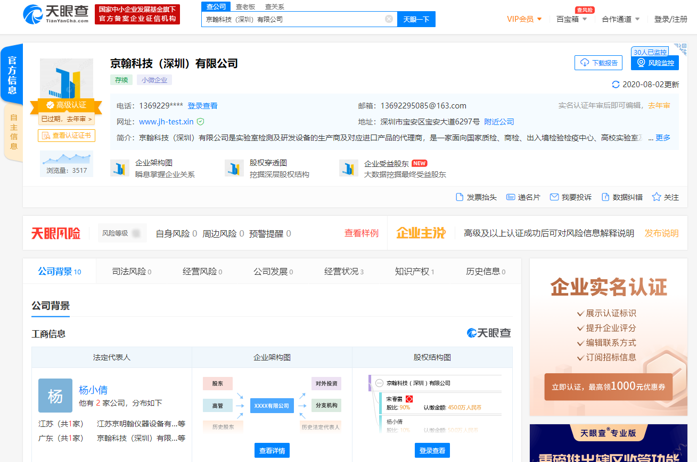697x462 pixels.
Task: Download the company report (下载报告)
Action: pyautogui.click(x=598, y=63)
